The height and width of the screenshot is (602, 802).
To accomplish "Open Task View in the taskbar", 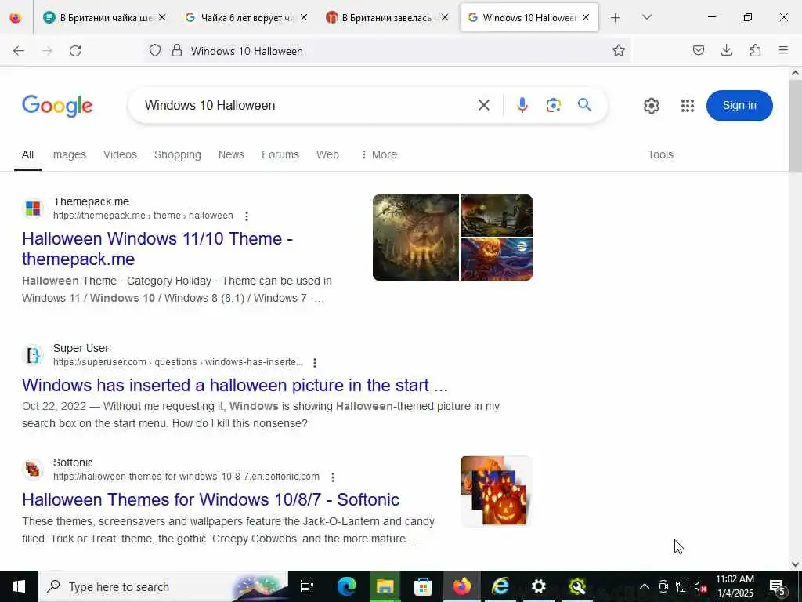I will coord(307,586).
